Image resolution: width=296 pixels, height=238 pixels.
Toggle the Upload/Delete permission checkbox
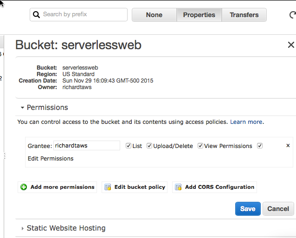click(x=149, y=146)
